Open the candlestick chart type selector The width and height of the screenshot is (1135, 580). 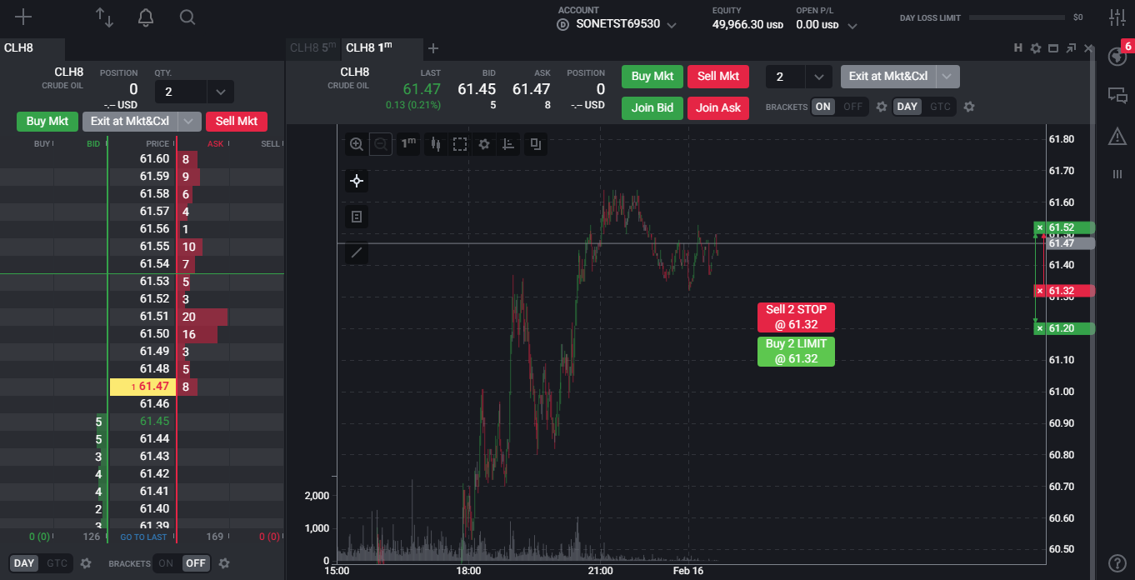(x=435, y=144)
